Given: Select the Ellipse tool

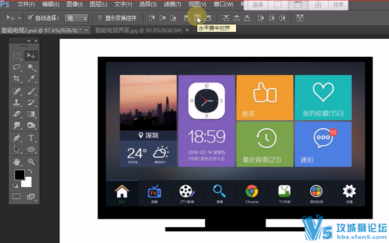Looking at the screenshot, I should (x=31, y=149).
